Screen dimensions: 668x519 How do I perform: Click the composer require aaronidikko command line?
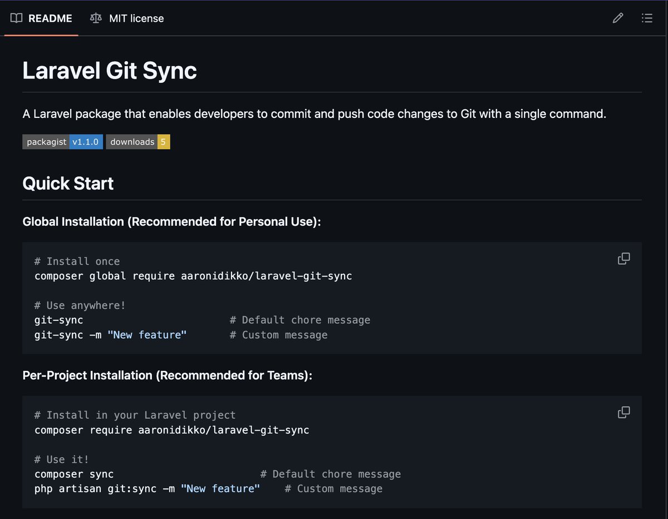point(172,430)
